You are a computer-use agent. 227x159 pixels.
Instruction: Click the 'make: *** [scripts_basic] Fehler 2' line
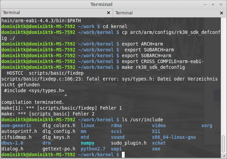pos(48,114)
